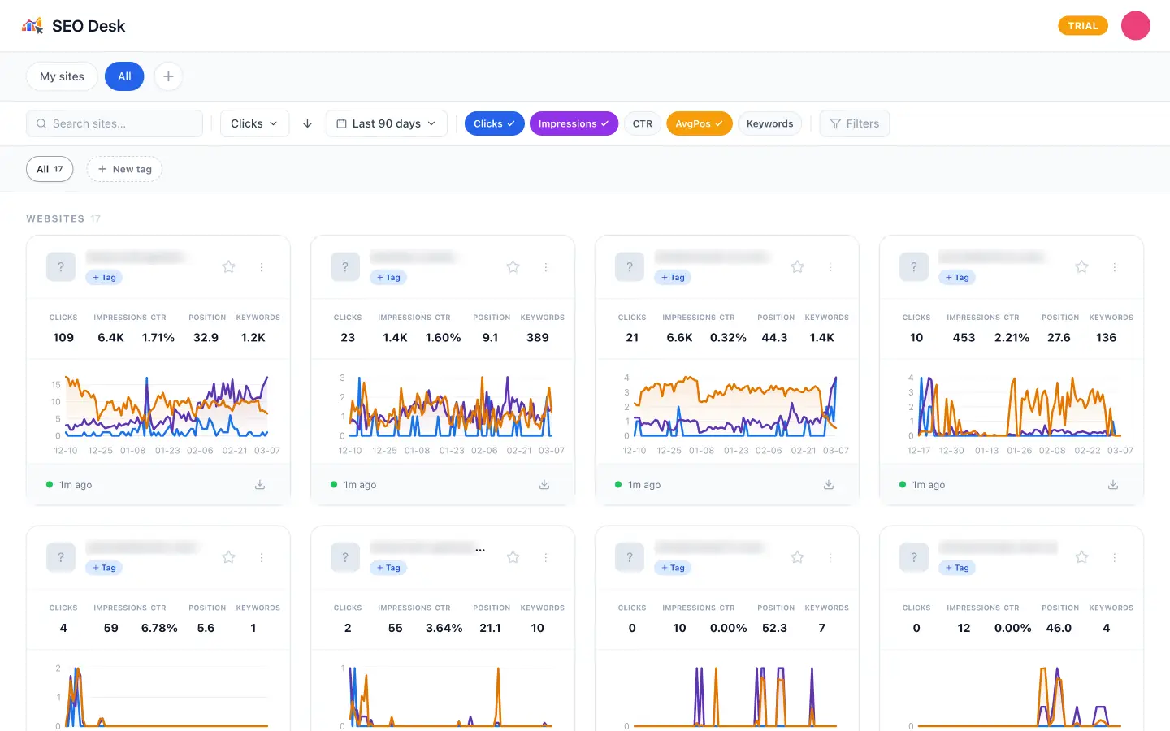1170x731 pixels.
Task: Click the sort direction arrow next to Clicks
Action: [x=307, y=123]
